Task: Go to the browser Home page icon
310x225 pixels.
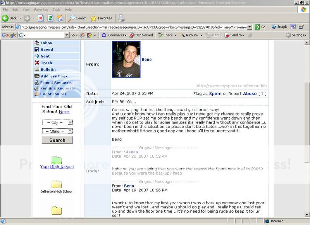Action: pos(60,18)
